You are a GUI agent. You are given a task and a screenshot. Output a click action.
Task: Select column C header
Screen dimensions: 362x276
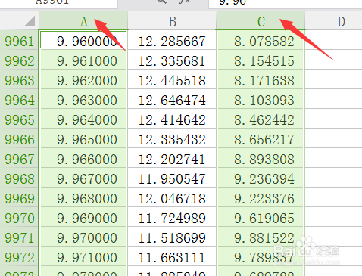(261, 20)
